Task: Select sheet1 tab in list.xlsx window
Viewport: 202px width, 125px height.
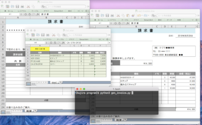Action: point(54,83)
